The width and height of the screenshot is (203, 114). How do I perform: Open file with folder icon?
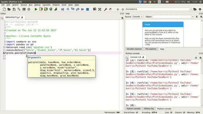coord(9,9)
